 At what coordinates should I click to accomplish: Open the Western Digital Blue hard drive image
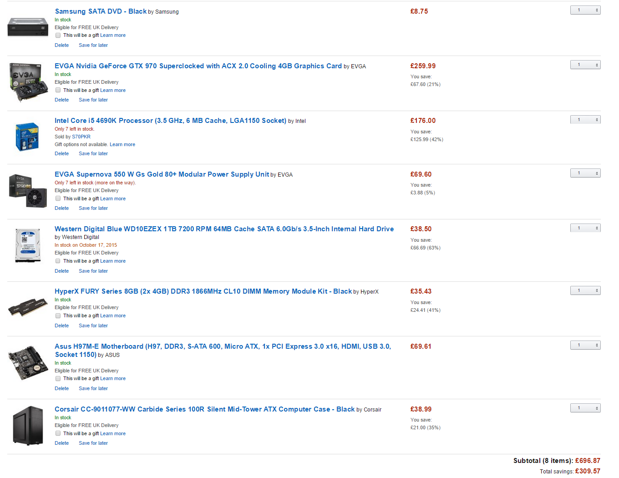click(28, 245)
